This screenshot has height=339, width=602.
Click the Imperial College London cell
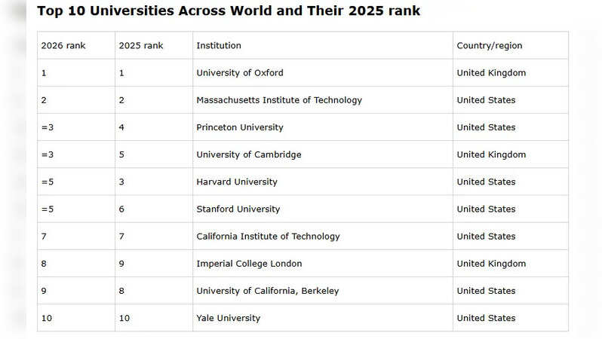(249, 264)
